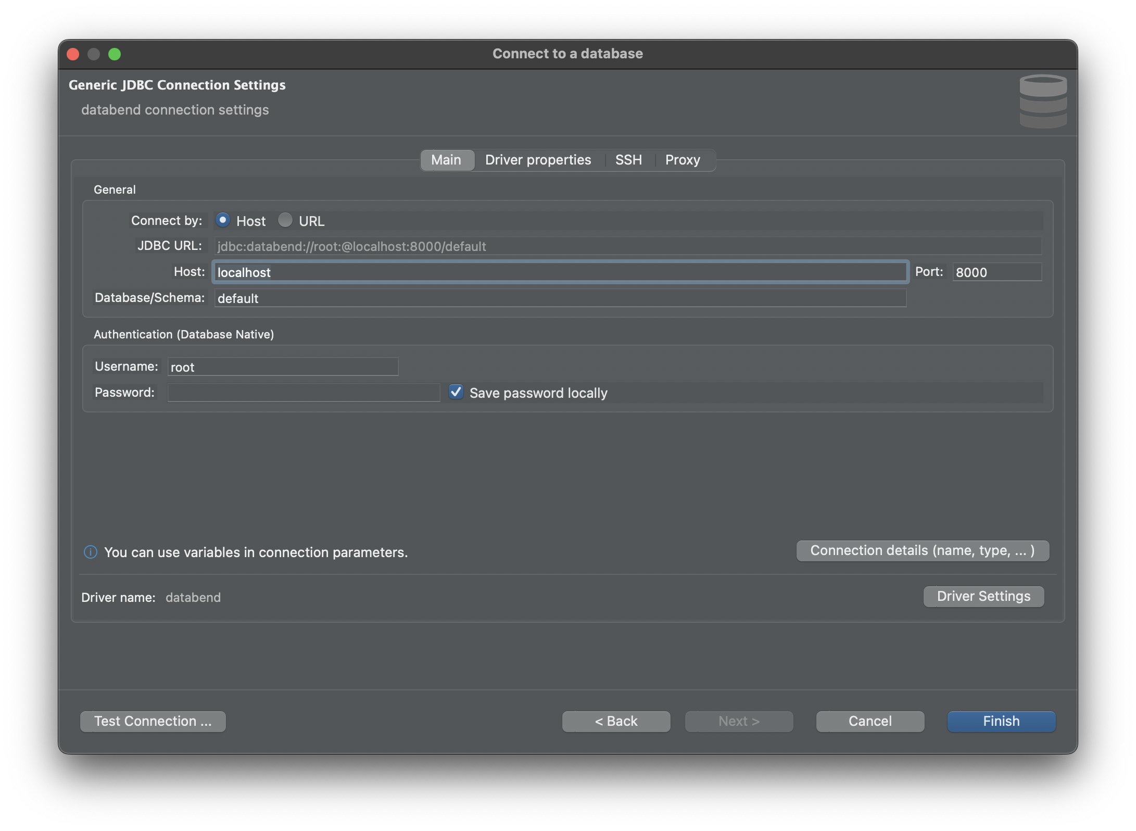This screenshot has width=1136, height=831.
Task: Click the database stack icon in header
Action: (1043, 102)
